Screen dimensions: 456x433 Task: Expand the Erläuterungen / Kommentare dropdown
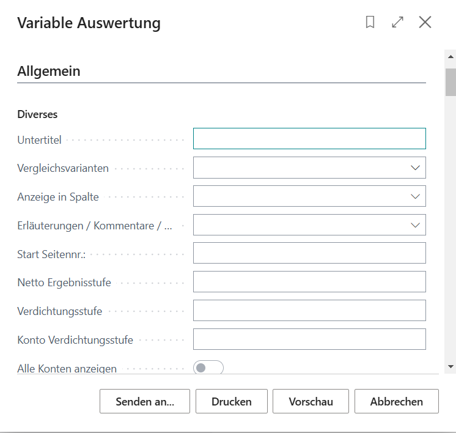(x=309, y=224)
